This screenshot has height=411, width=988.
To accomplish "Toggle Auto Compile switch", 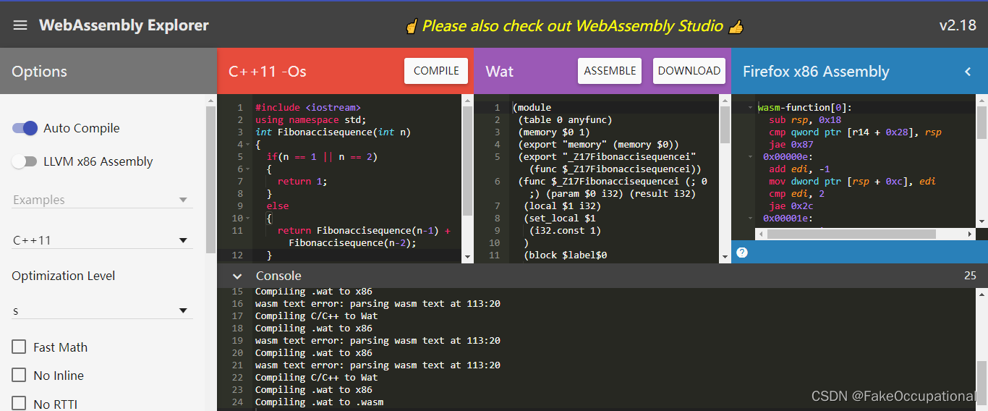I will point(25,128).
